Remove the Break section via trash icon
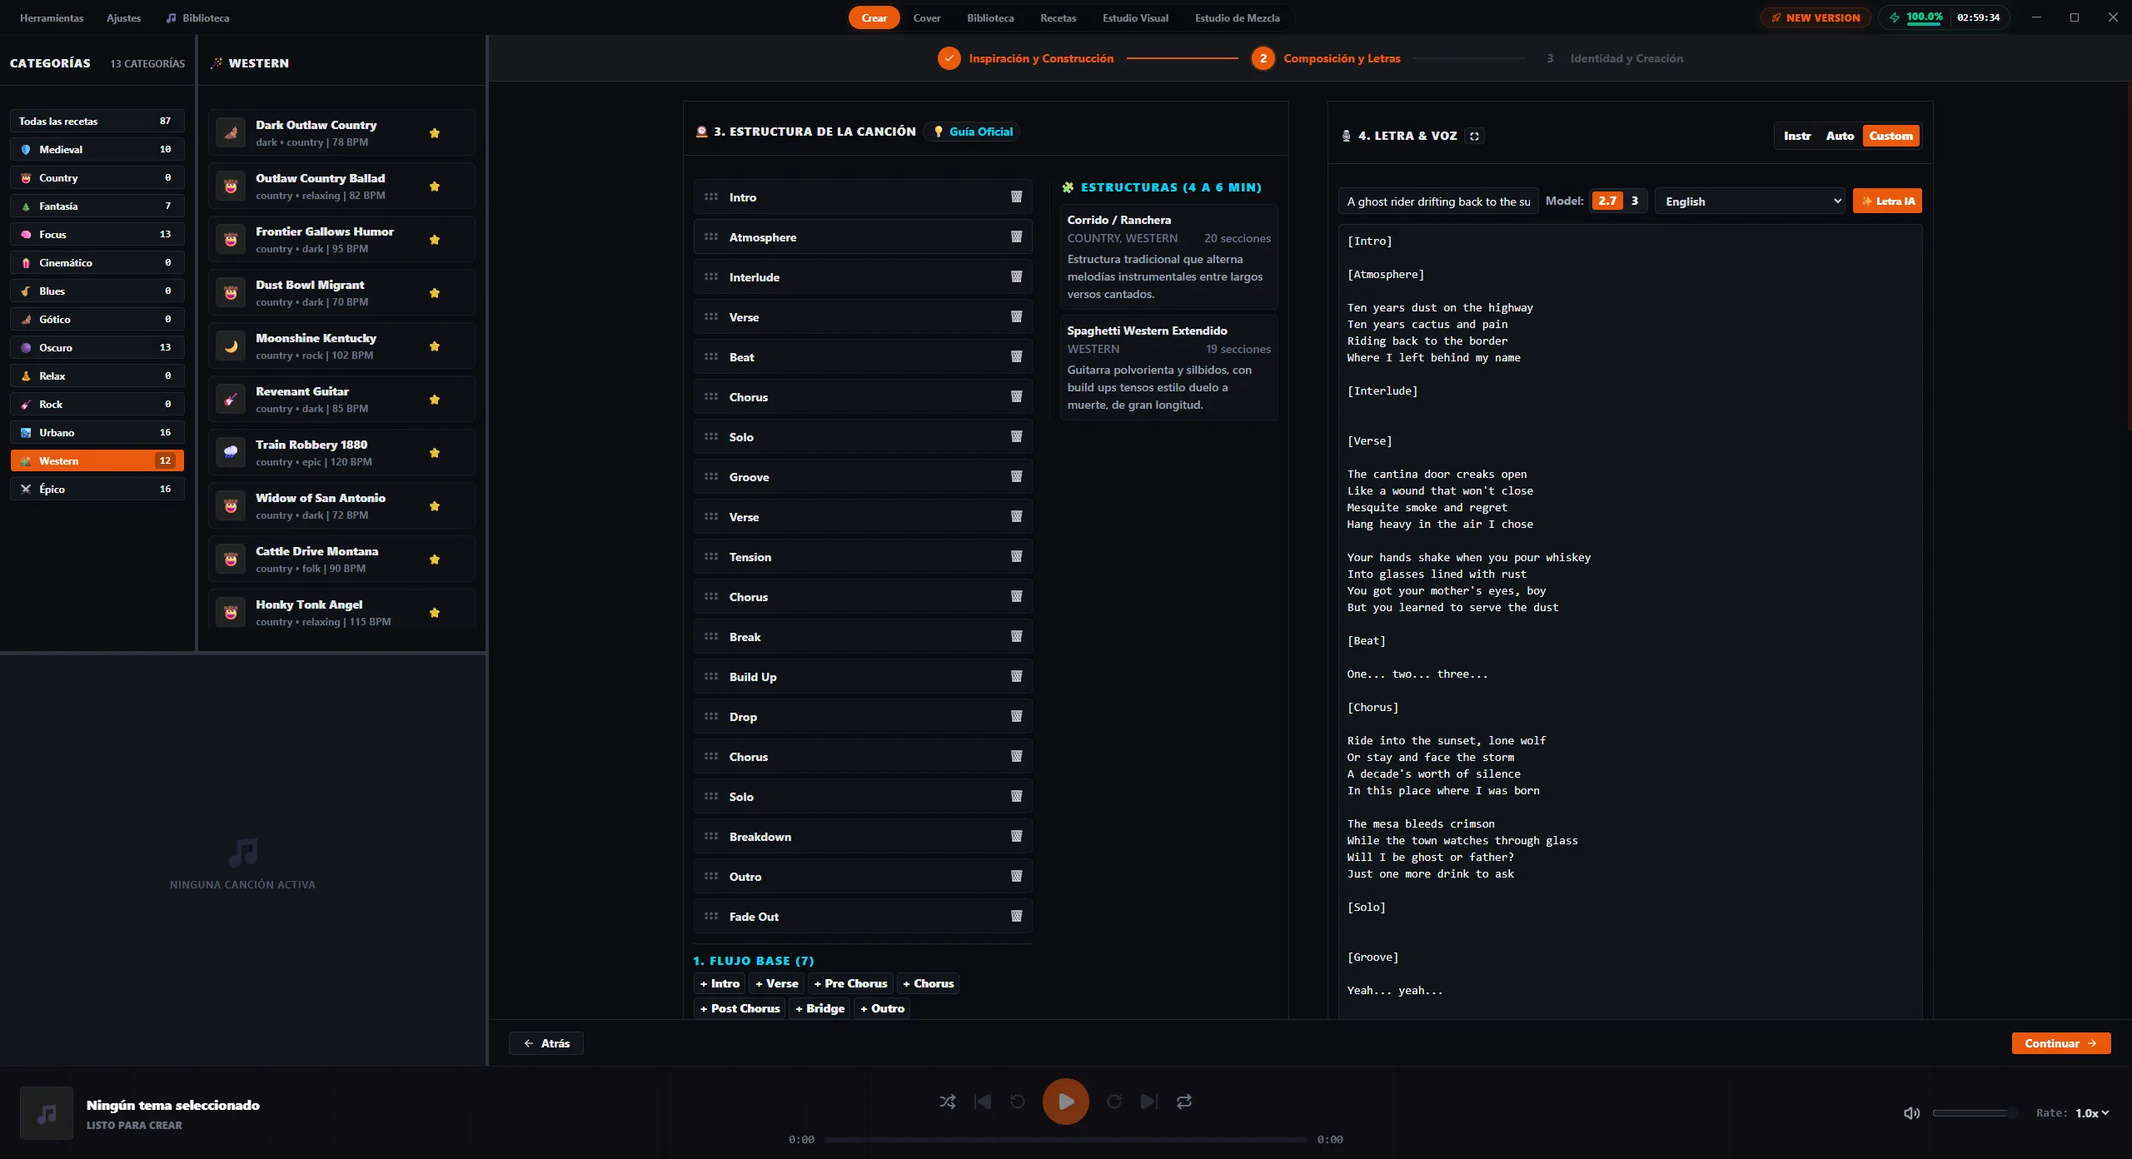The height and width of the screenshot is (1159, 2132). click(1016, 637)
